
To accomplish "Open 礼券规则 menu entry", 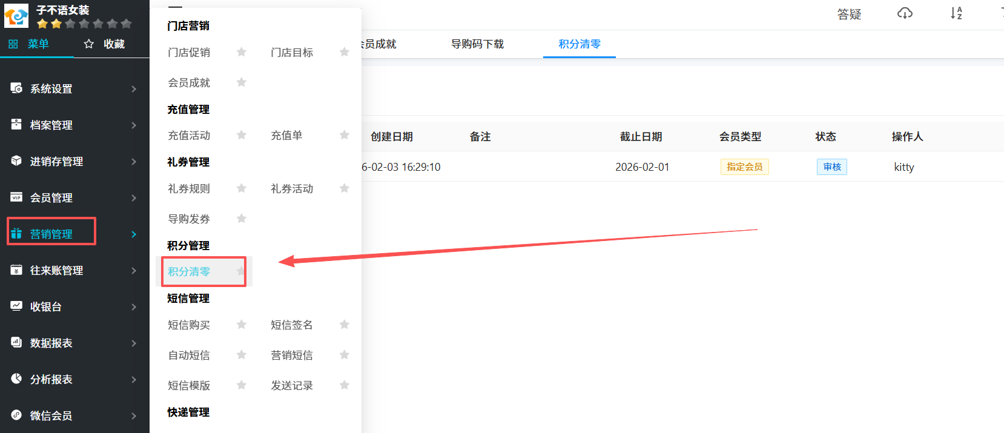I will 189,189.
